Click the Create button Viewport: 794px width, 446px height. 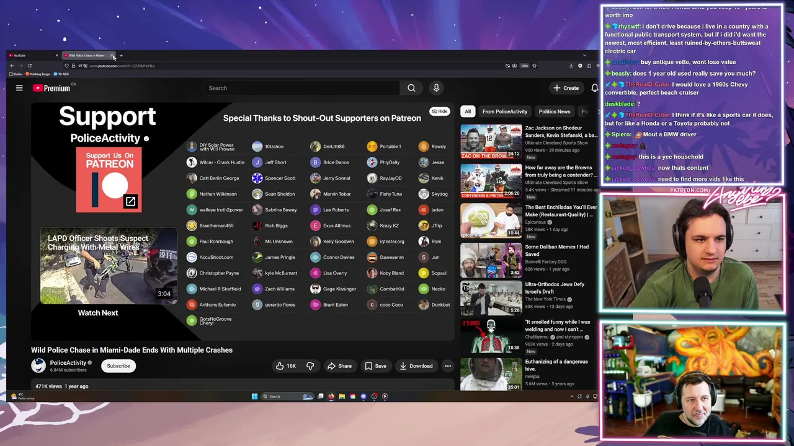[566, 88]
